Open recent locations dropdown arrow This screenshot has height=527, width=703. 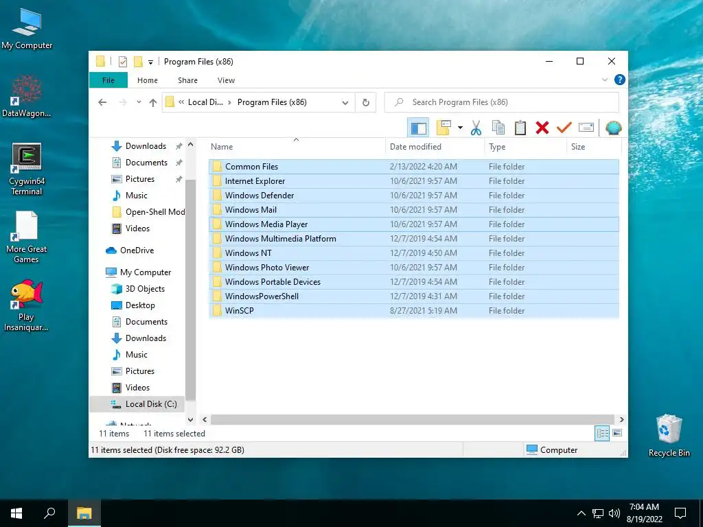pos(139,102)
